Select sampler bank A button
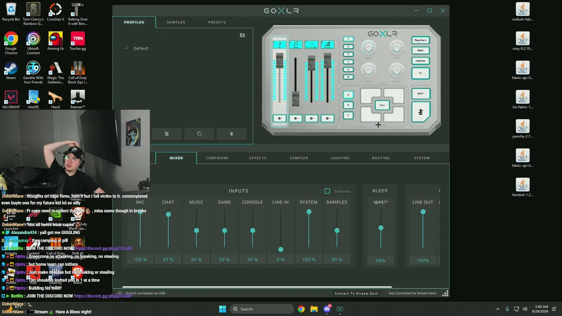562x316 pixels. (348, 95)
